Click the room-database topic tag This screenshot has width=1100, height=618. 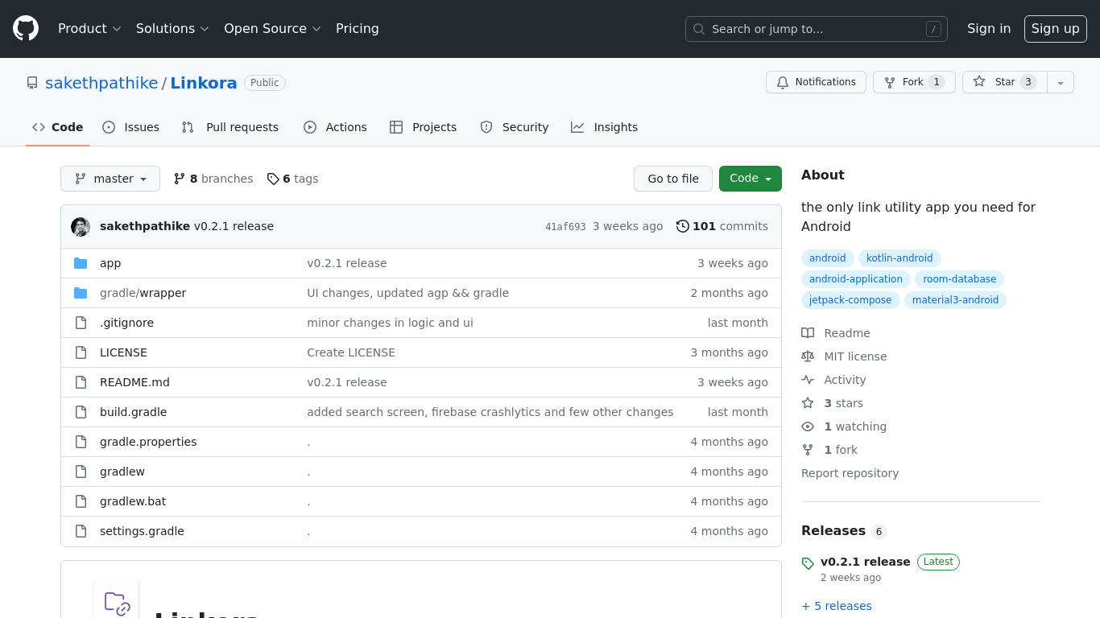tap(960, 279)
